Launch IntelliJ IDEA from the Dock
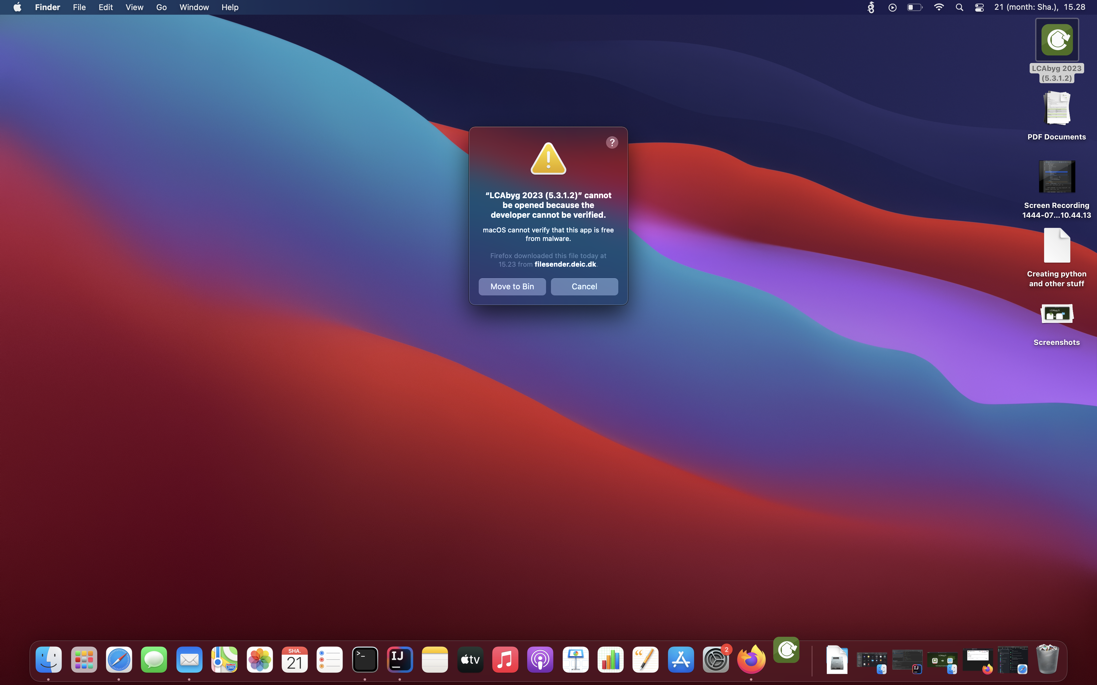Viewport: 1097px width, 685px height. (x=399, y=660)
